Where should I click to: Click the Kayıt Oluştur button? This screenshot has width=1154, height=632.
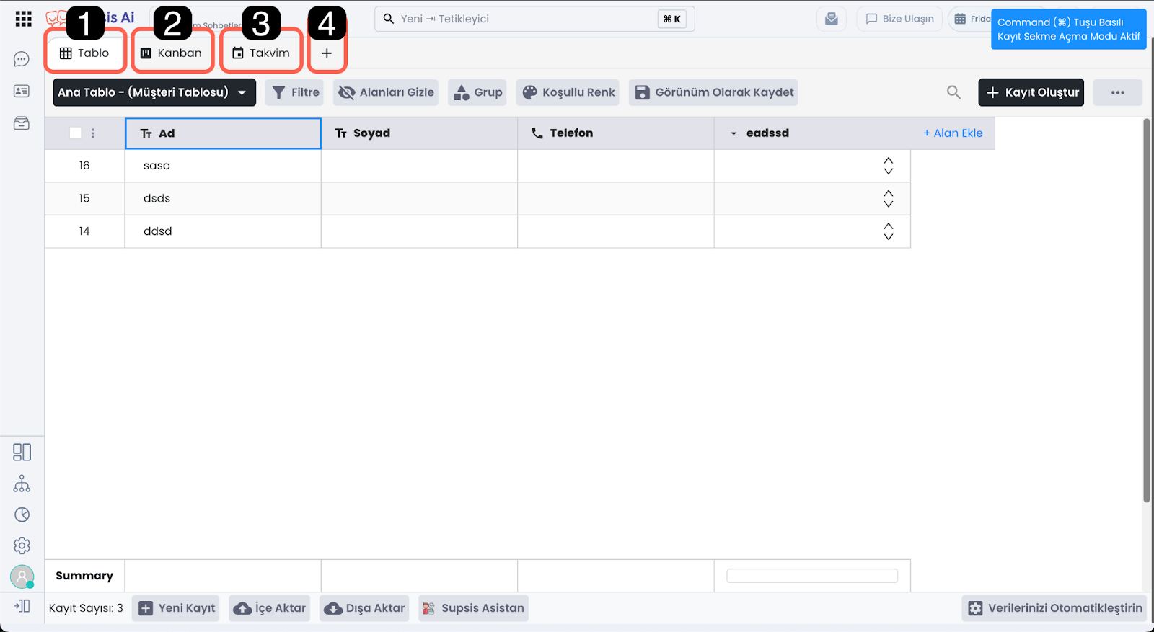point(1031,92)
